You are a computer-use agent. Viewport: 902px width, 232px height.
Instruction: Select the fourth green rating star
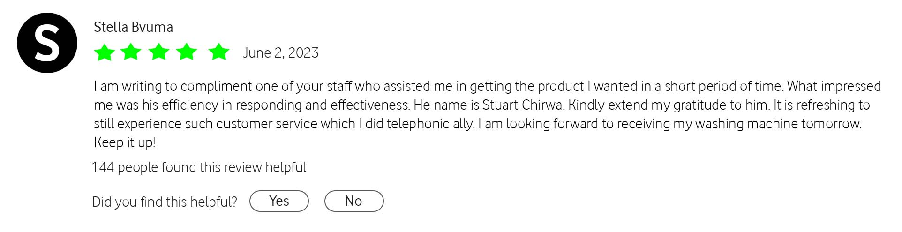(x=187, y=52)
